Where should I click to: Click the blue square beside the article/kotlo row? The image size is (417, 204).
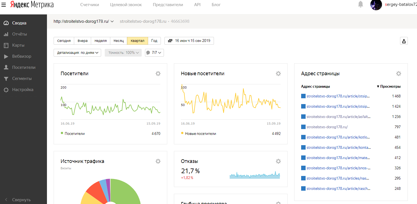(x=303, y=137)
